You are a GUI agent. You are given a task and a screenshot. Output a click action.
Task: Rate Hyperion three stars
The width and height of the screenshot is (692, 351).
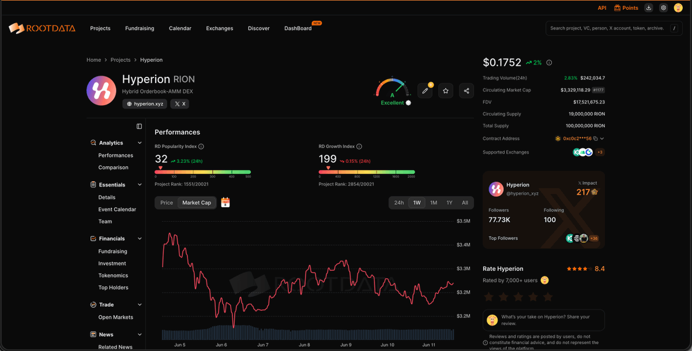pos(518,297)
